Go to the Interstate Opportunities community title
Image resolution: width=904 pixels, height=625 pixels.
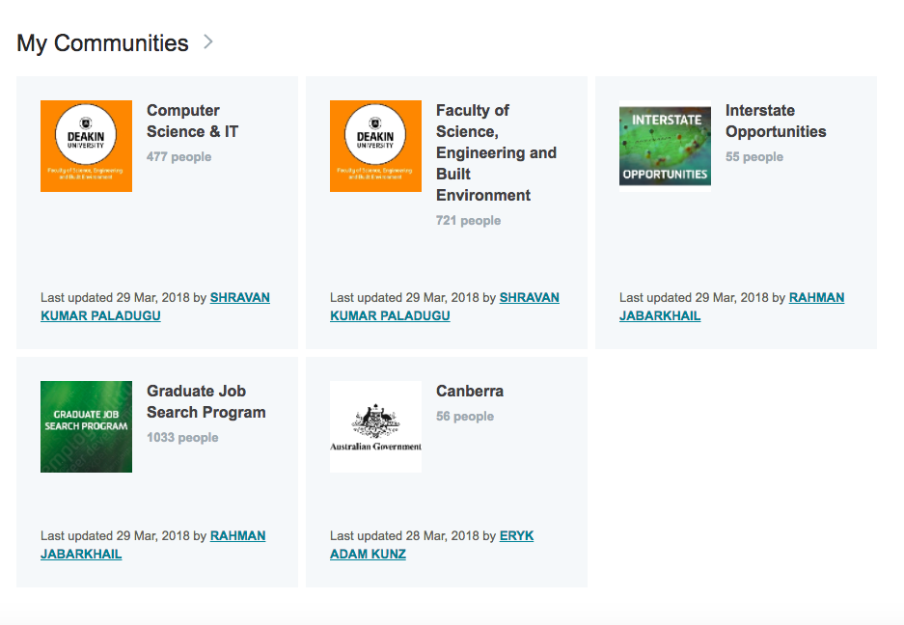pos(775,121)
